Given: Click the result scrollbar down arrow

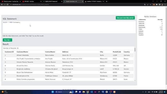Looking at the screenshot, I should [x=135, y=80].
